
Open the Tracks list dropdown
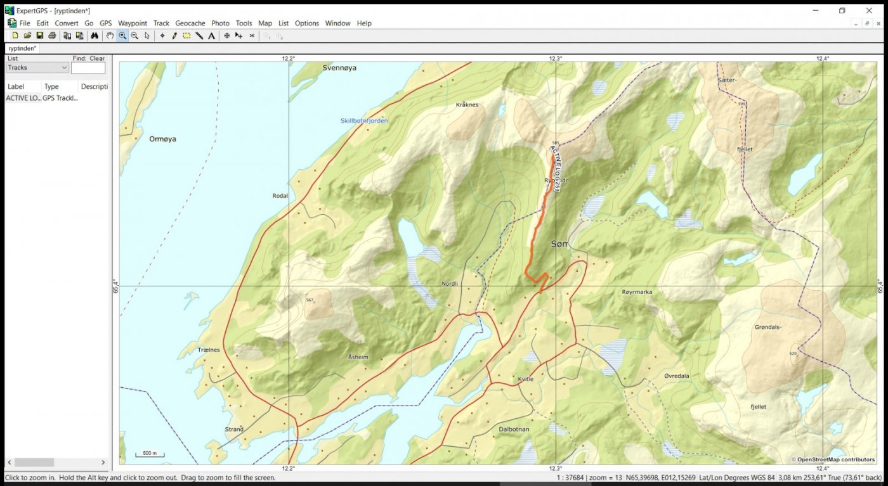coord(37,68)
